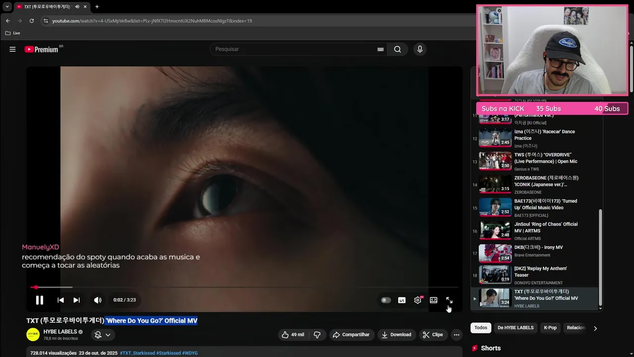Toggle subtitles/closed captions button
Screen dimensions: 634x357
point(402,300)
